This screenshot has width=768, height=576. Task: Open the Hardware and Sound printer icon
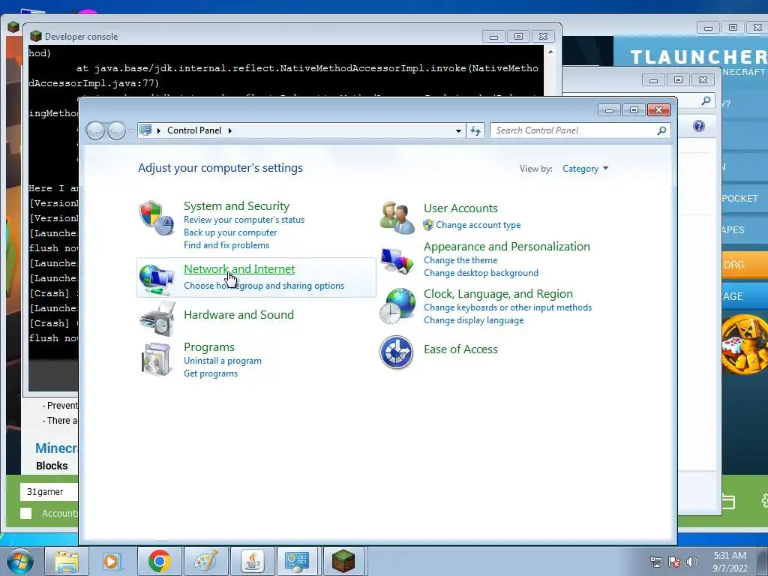coord(157,319)
